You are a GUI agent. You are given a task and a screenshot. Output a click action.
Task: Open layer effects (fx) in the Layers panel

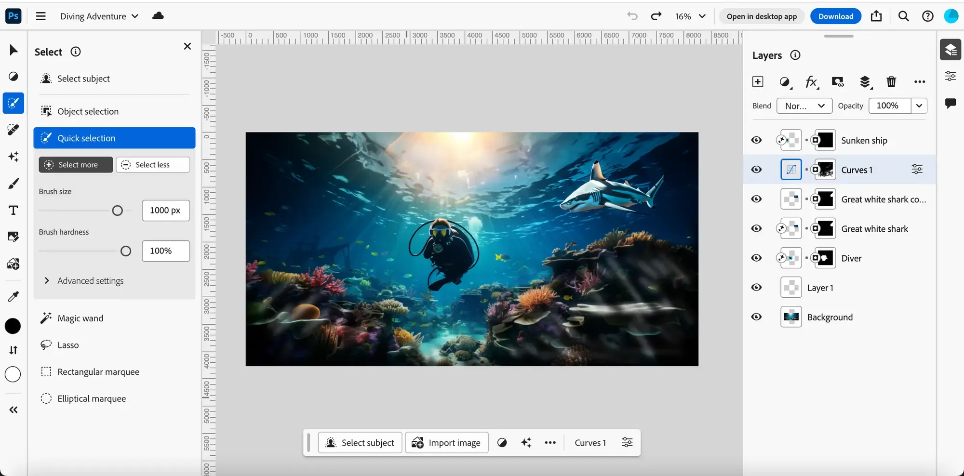pos(812,82)
